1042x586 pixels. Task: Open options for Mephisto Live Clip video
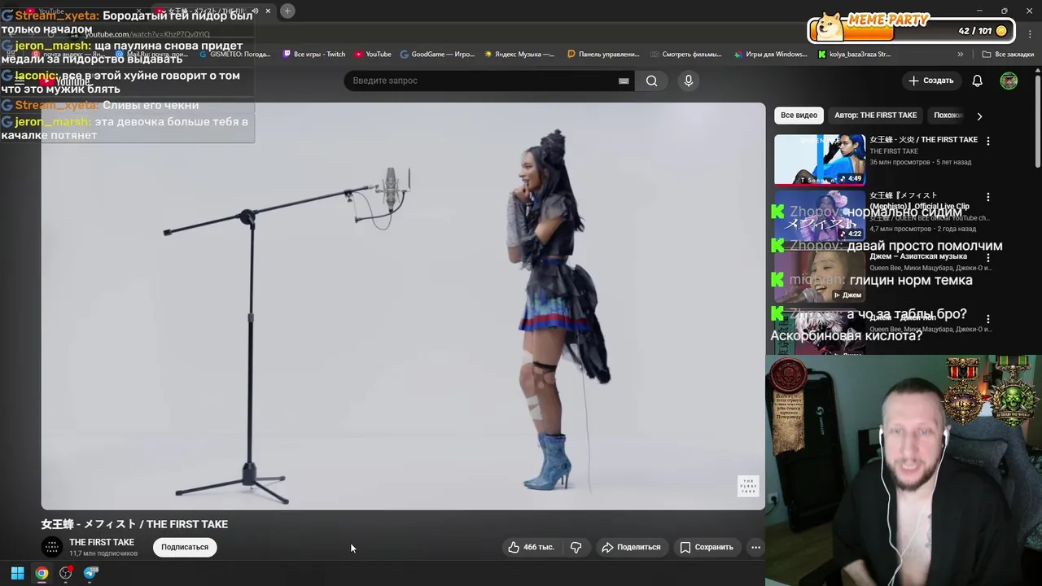(988, 197)
